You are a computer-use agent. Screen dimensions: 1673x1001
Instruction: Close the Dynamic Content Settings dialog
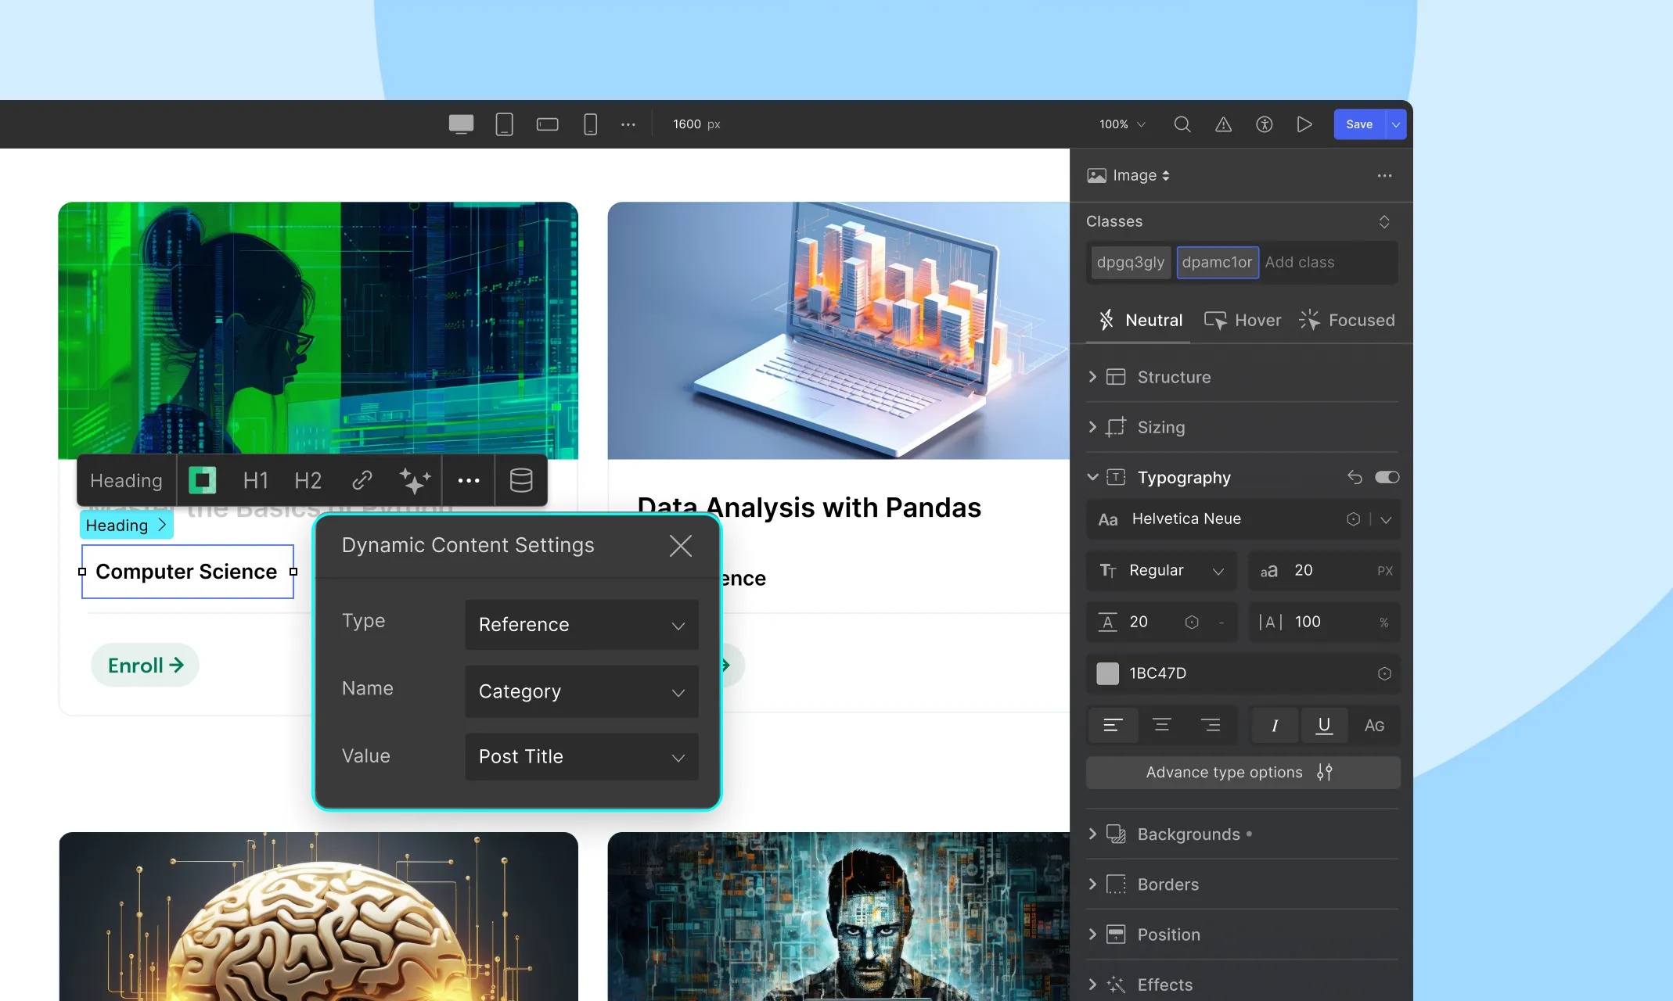681,546
